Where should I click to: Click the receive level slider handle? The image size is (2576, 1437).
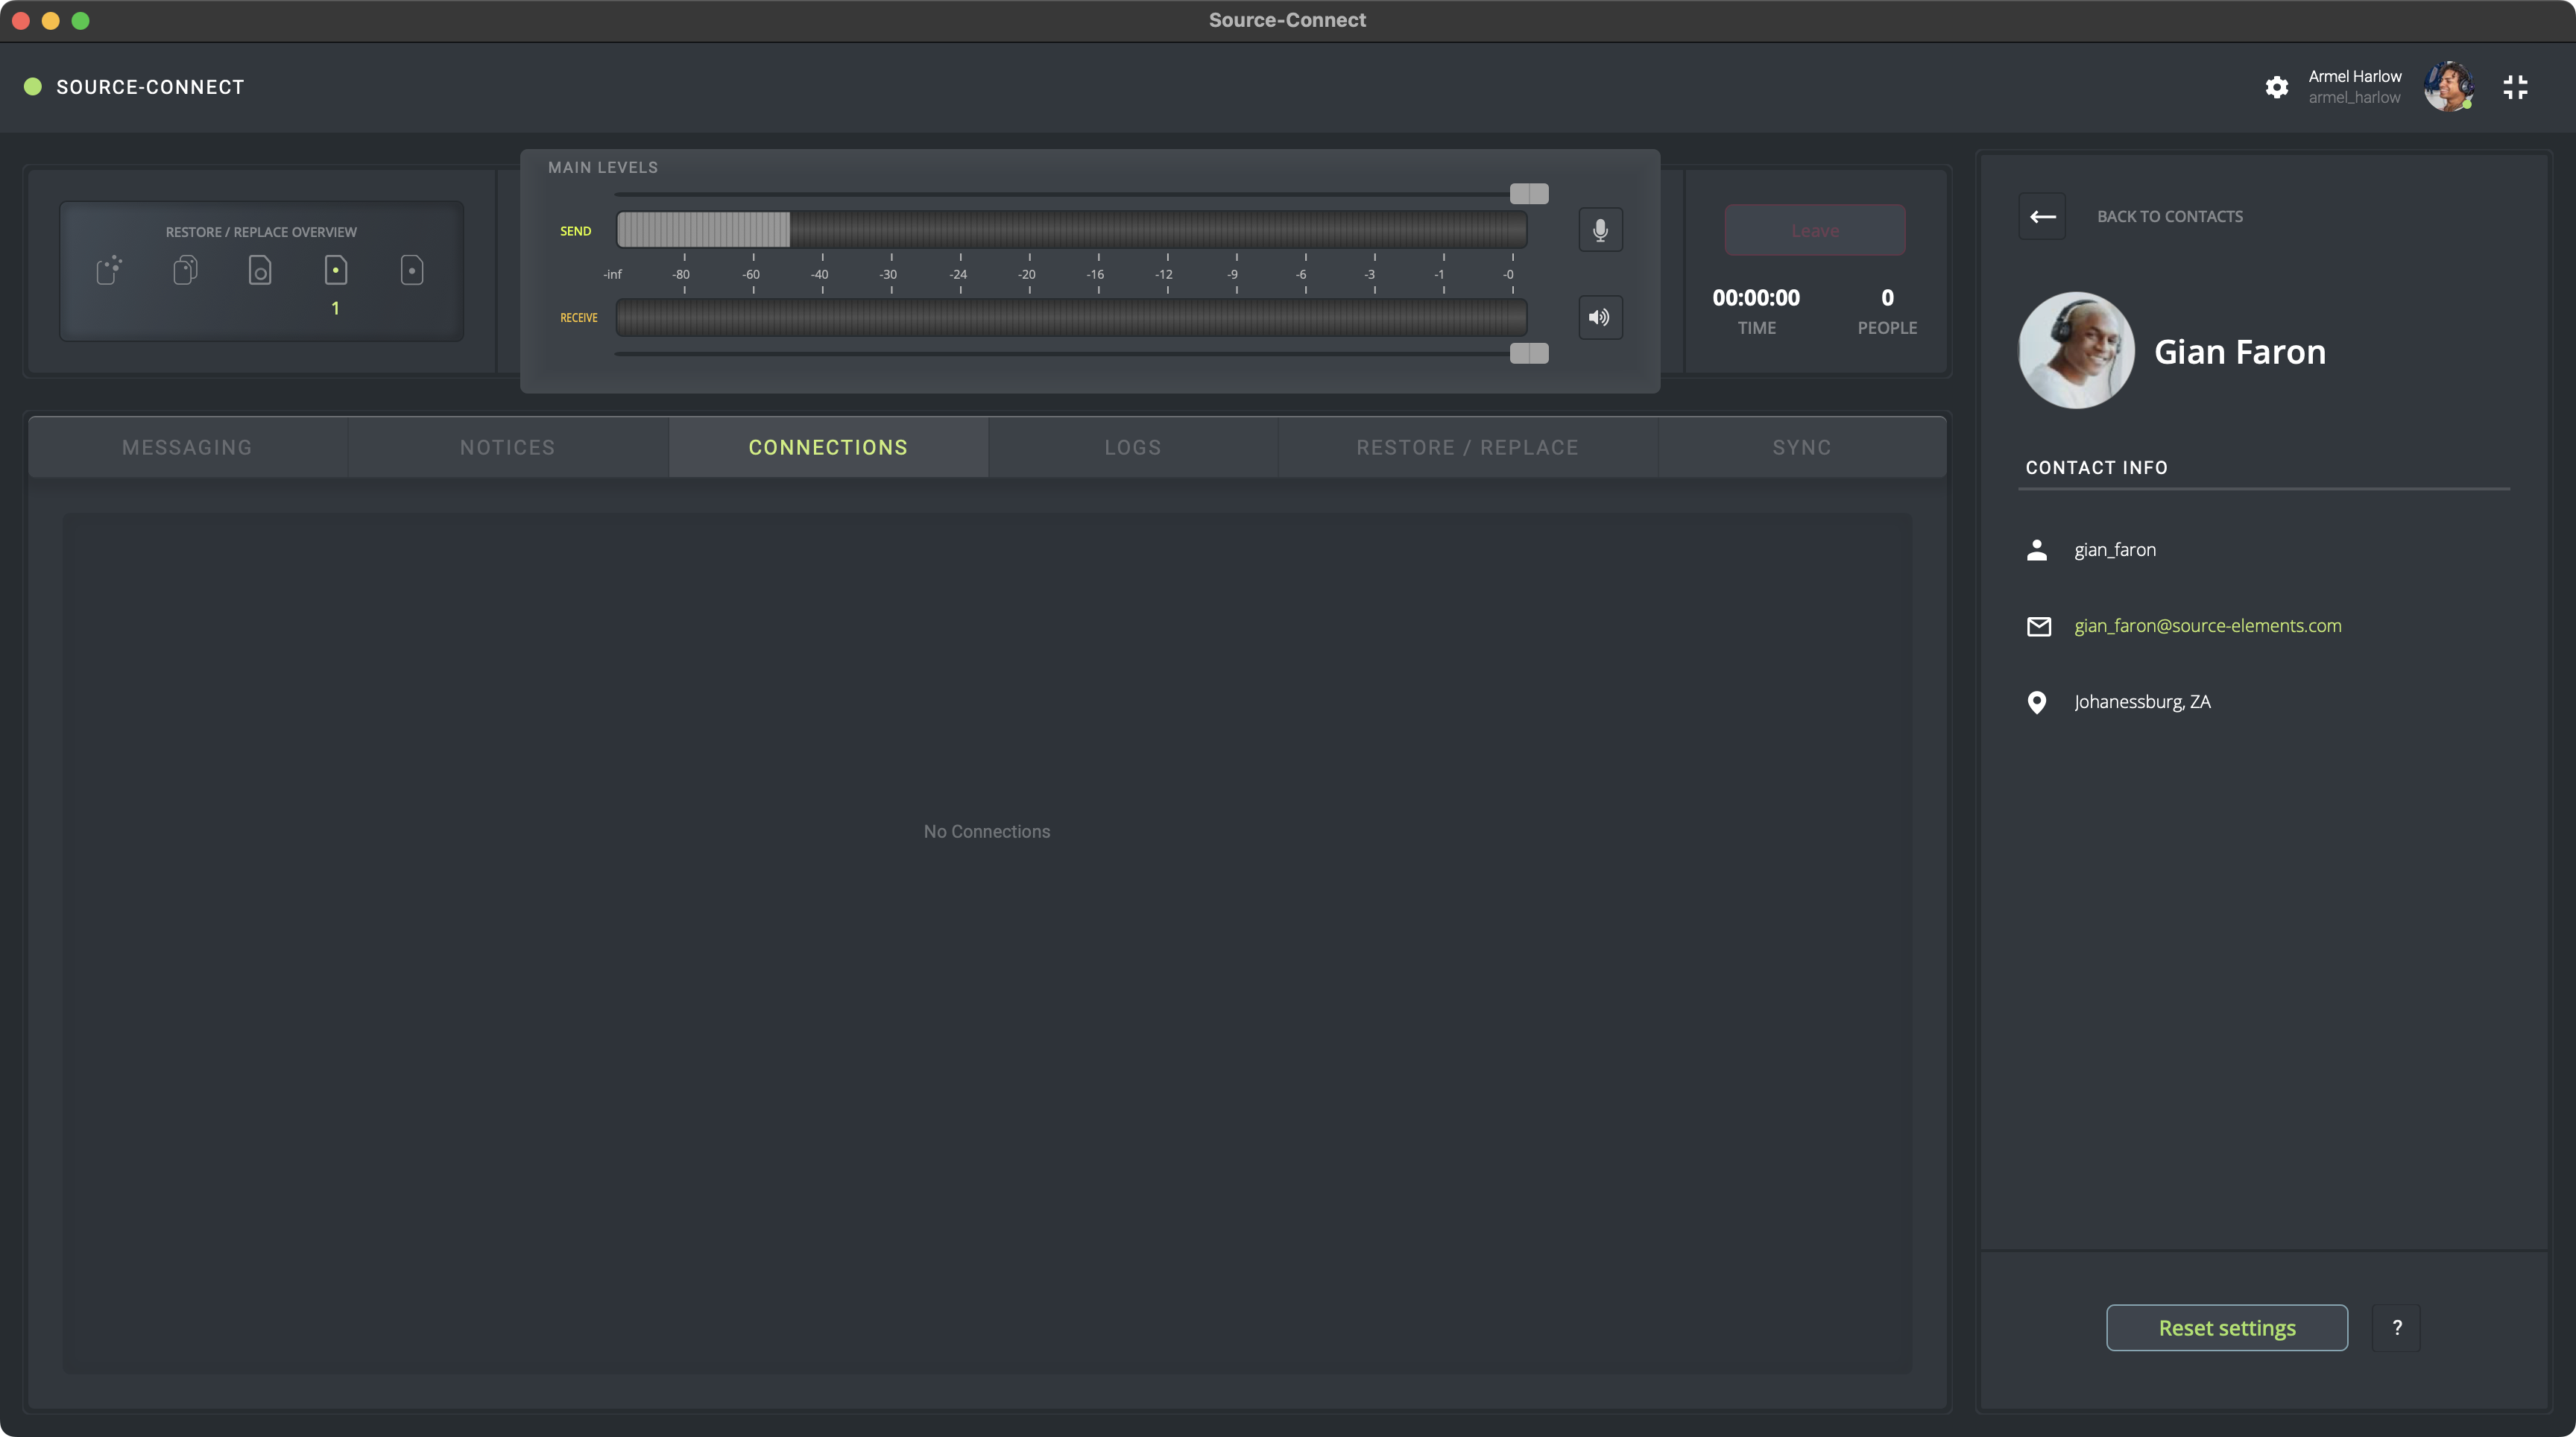1528,353
